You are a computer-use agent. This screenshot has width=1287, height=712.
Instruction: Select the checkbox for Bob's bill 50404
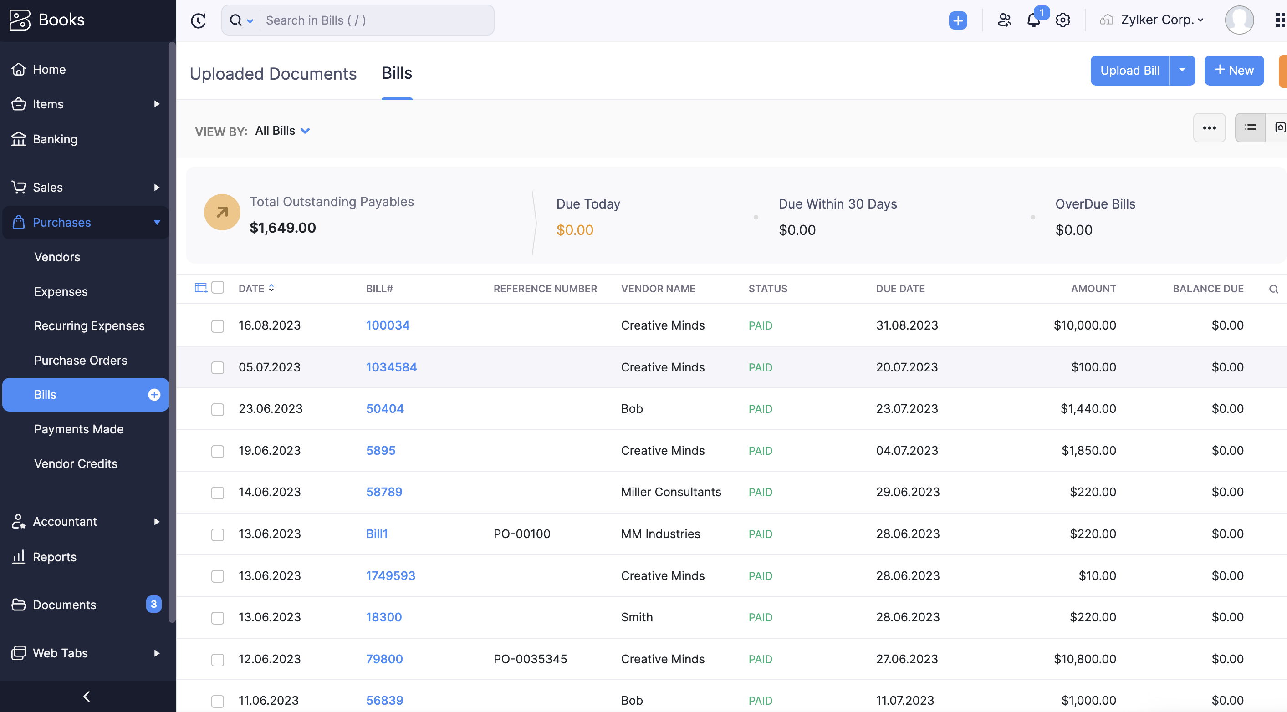tap(217, 409)
